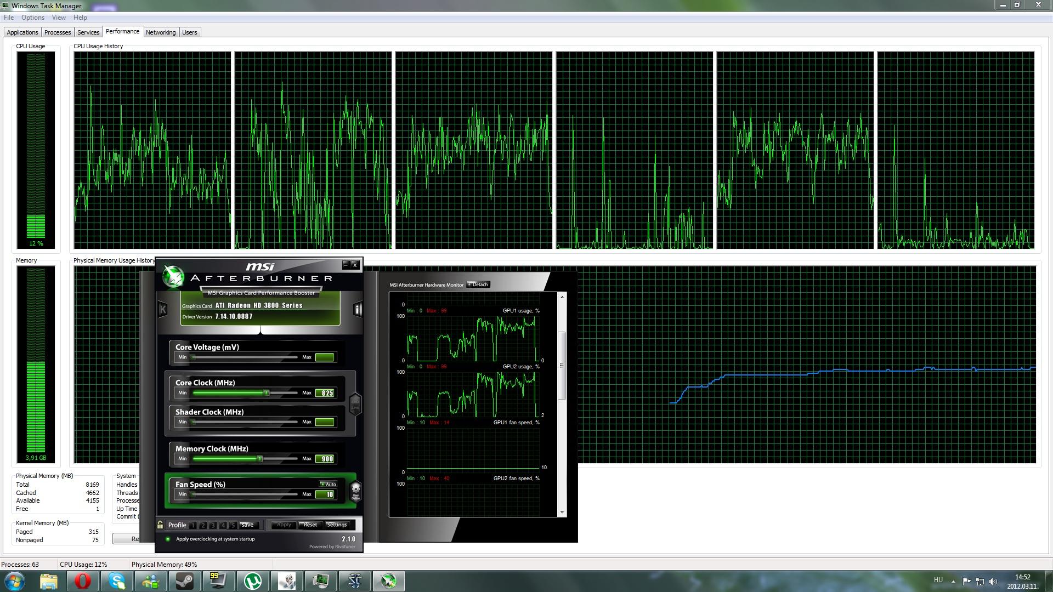This screenshot has width=1053, height=592.
Task: Click the 14:52 clock in the system tray
Action: coord(1023,577)
